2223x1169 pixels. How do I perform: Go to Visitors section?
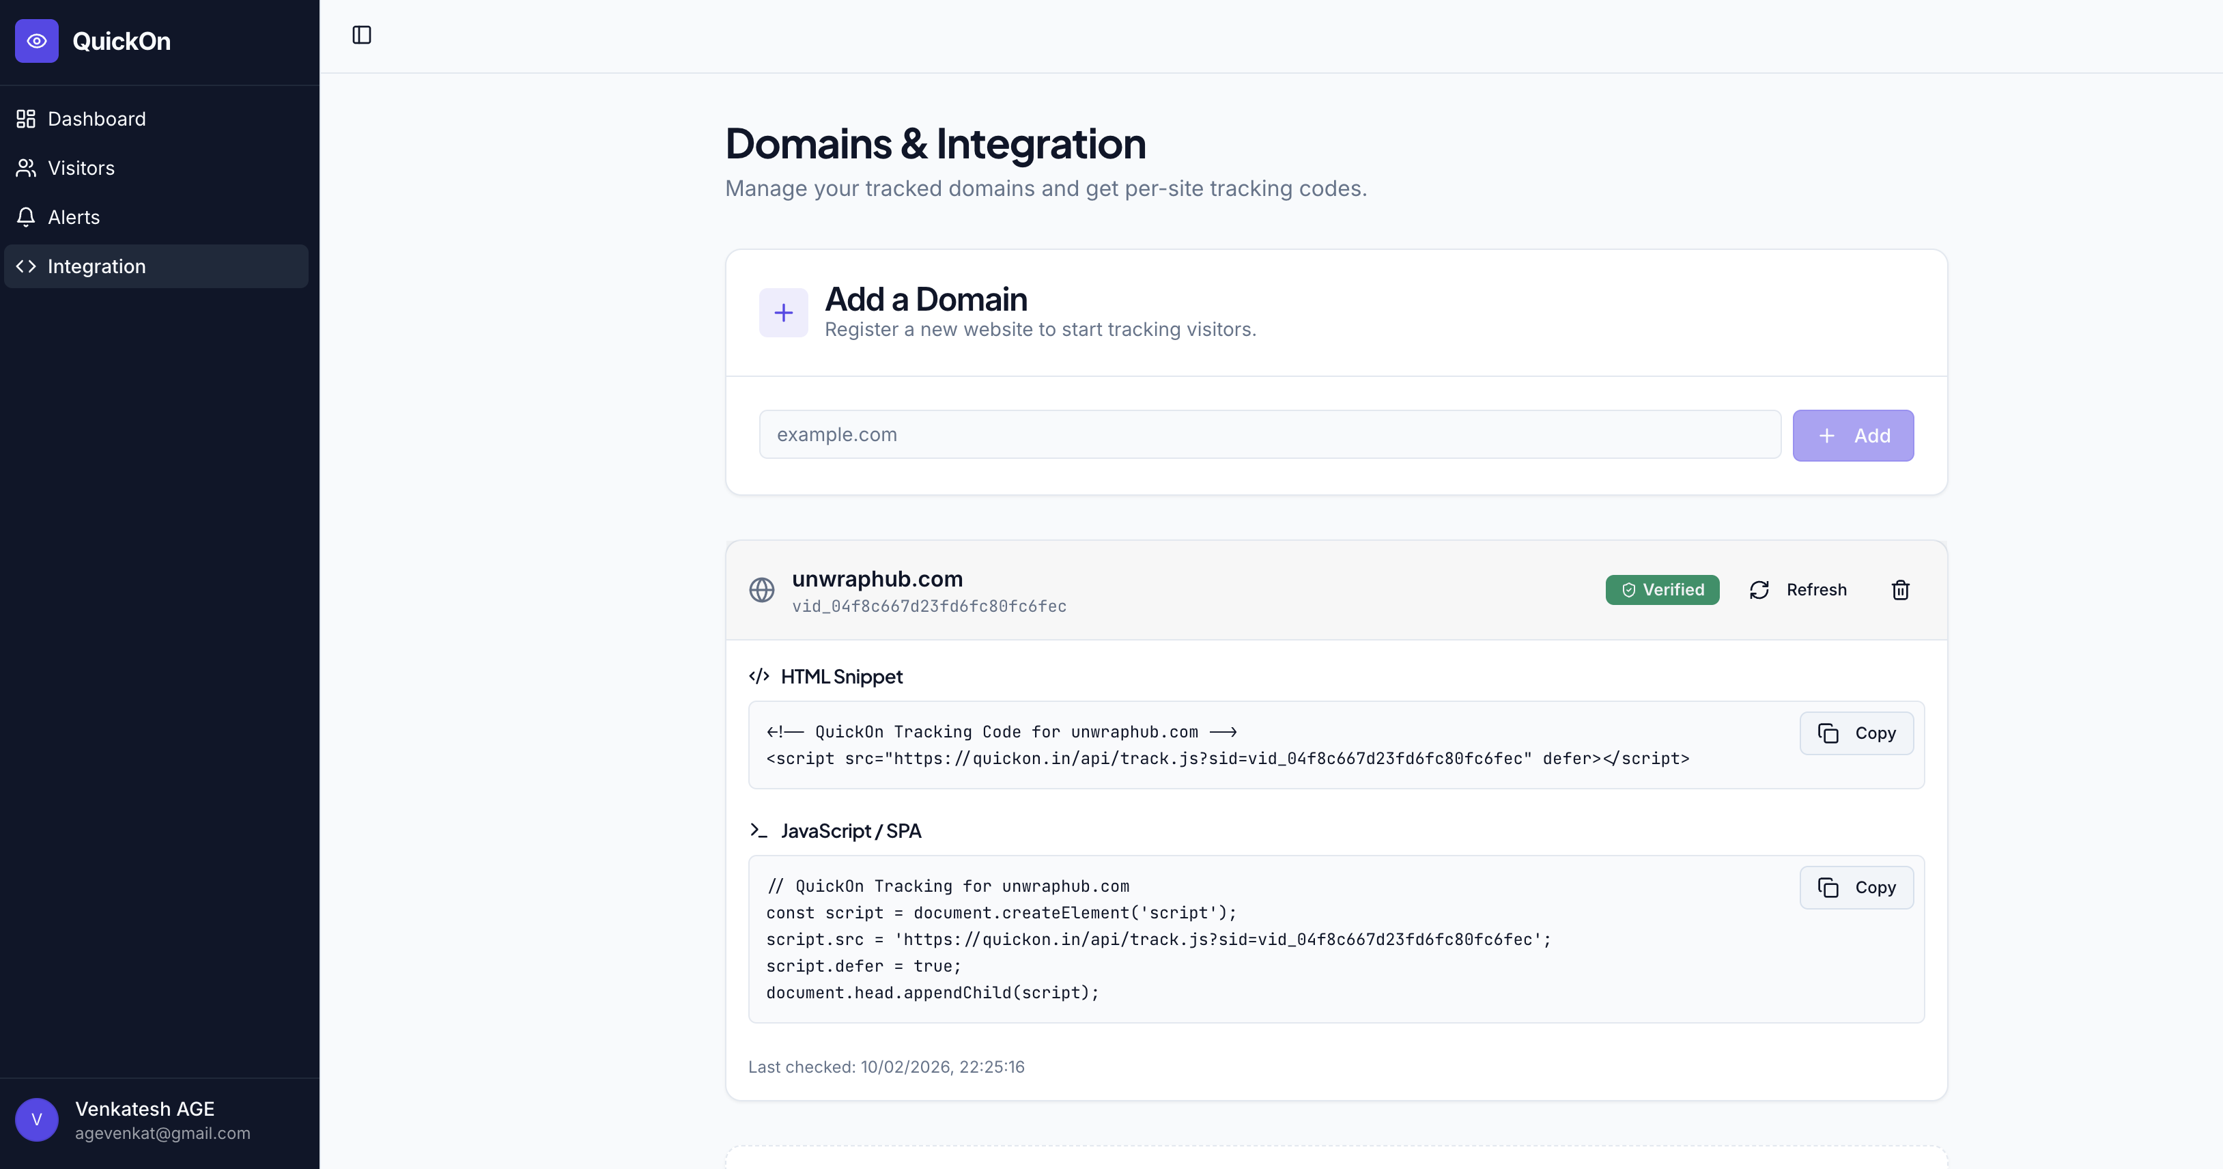(x=81, y=169)
